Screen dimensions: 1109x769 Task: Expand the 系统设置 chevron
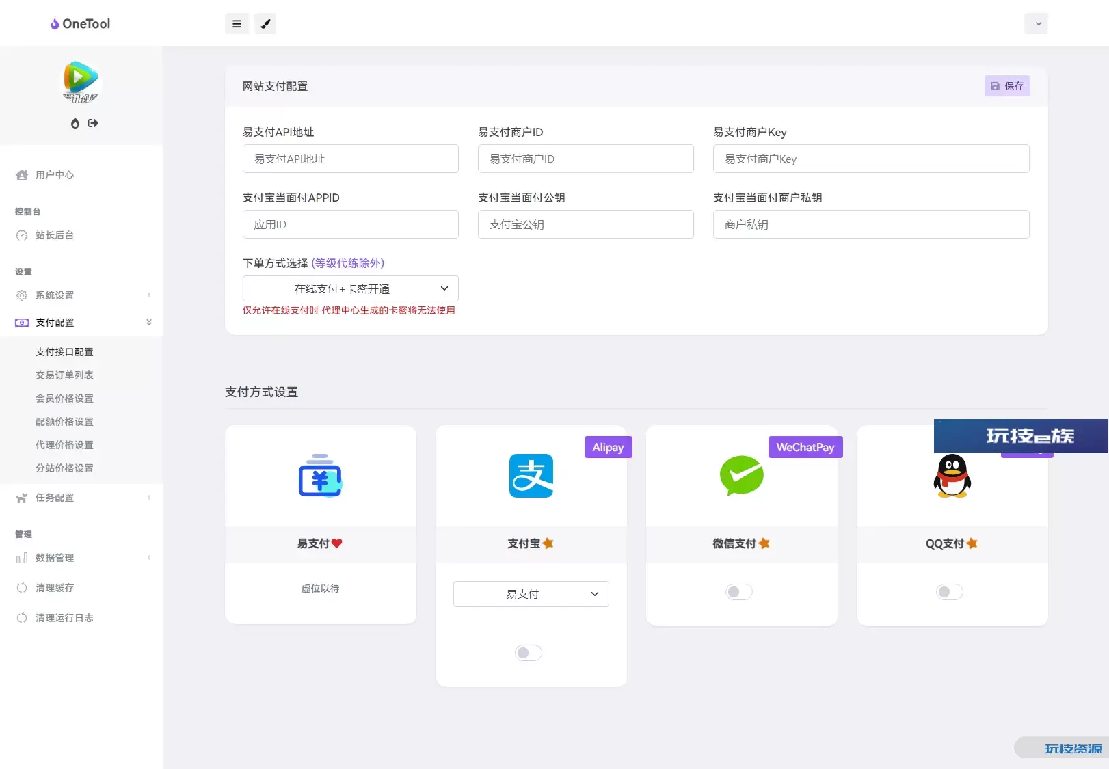tap(149, 295)
